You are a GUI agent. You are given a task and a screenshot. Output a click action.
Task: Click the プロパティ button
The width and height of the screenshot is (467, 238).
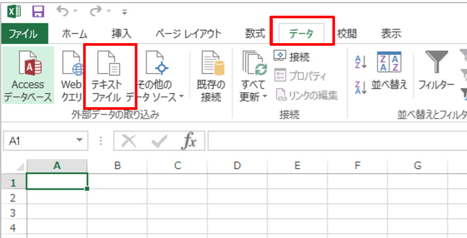(x=300, y=76)
